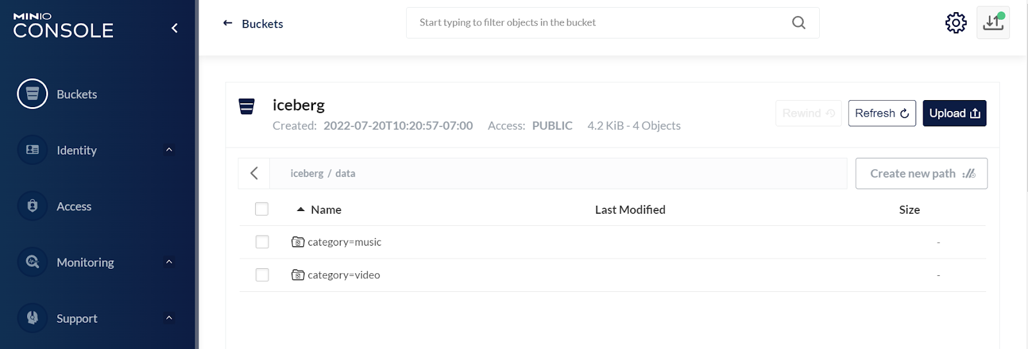
Task: Toggle the select-all objects checkbox
Action: coord(261,209)
